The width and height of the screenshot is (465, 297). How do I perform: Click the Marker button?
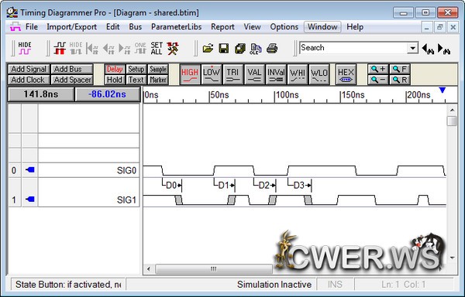point(158,80)
